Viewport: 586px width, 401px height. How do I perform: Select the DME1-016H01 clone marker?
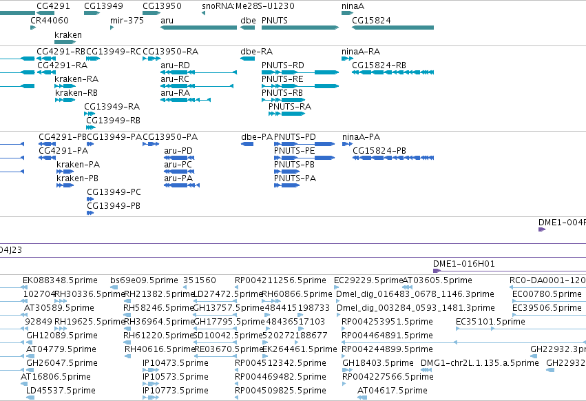click(510, 271)
